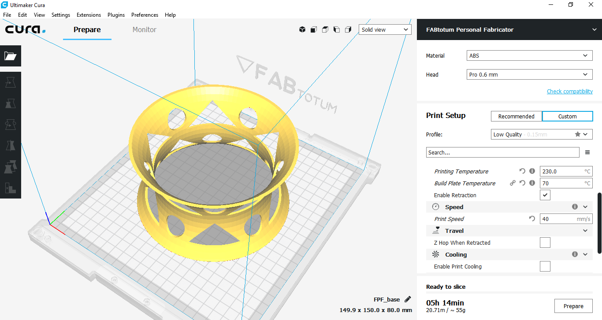Viewport: 602px width, 320px height.
Task: Click the settings panel vertical scrollbar
Action: point(599,223)
